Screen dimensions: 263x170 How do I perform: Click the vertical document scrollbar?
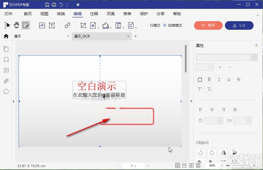point(186,59)
